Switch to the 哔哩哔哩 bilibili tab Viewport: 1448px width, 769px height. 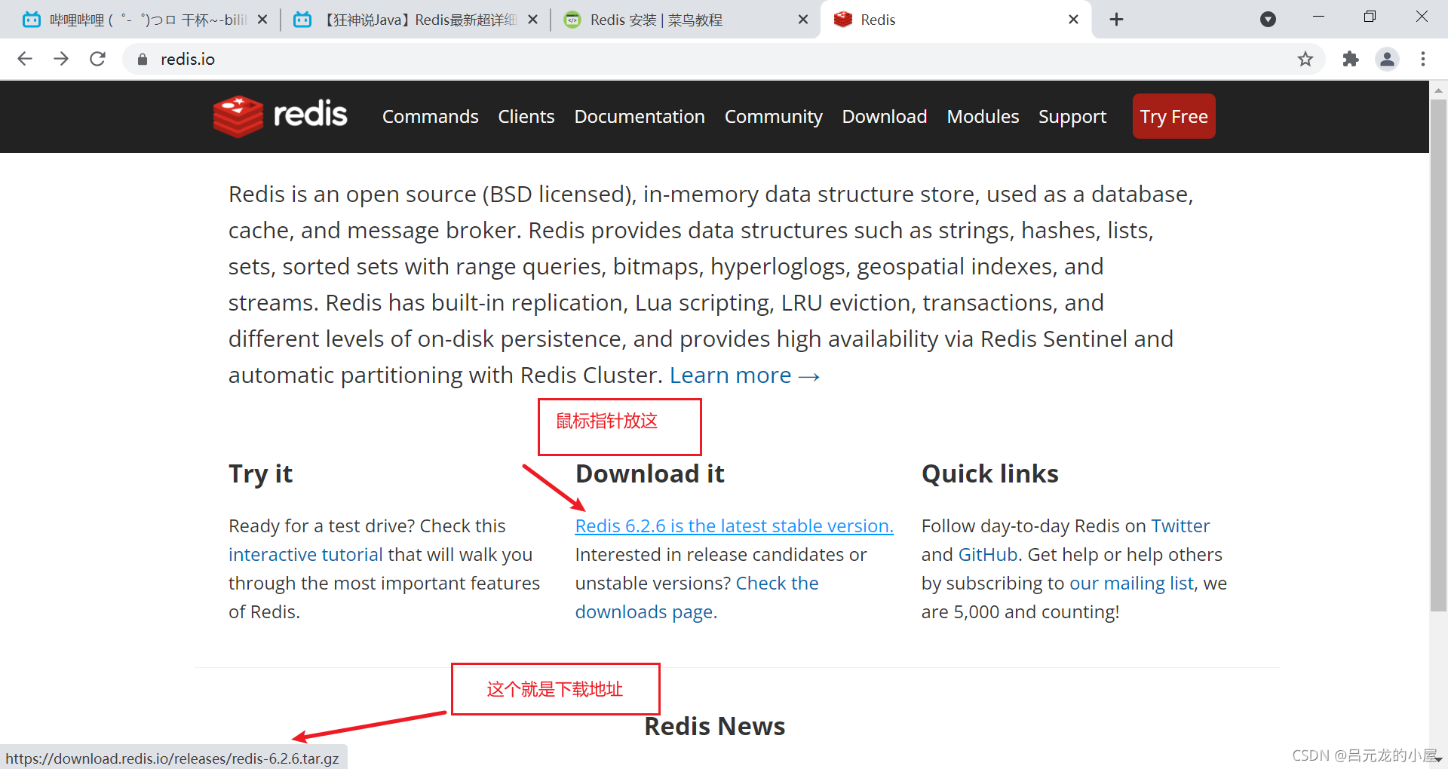[x=143, y=20]
